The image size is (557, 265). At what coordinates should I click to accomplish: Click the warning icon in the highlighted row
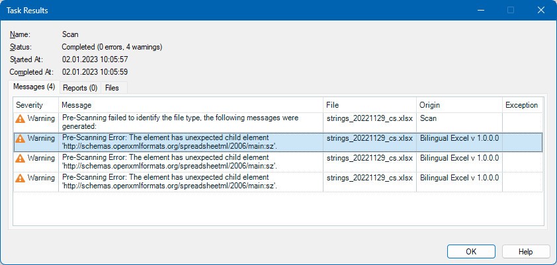click(21, 138)
